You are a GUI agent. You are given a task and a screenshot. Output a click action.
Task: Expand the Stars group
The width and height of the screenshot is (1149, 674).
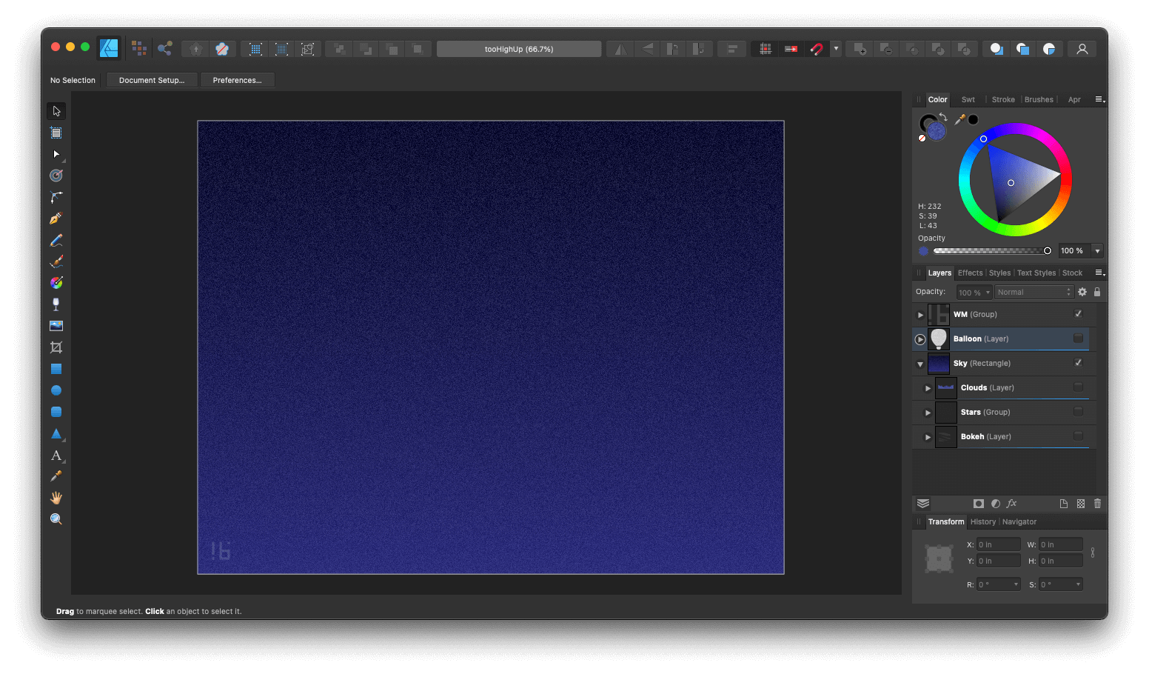[927, 412]
